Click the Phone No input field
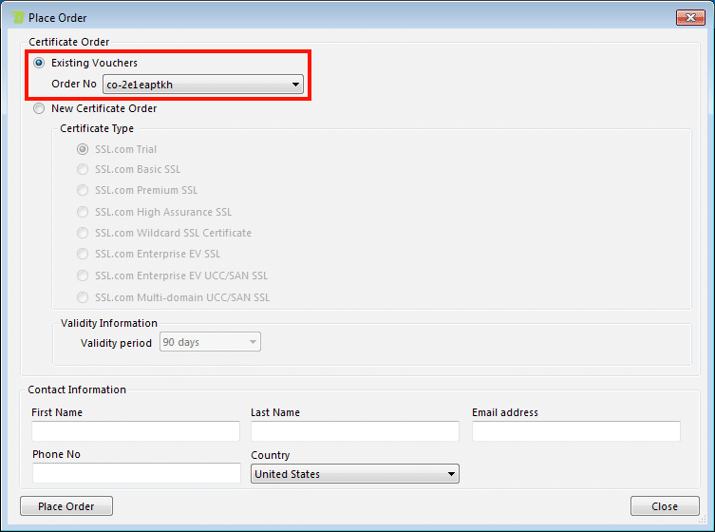 click(x=136, y=473)
